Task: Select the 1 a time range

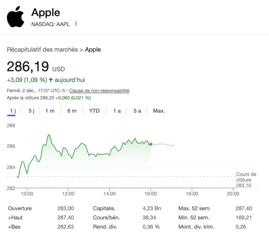Action: click(116, 111)
